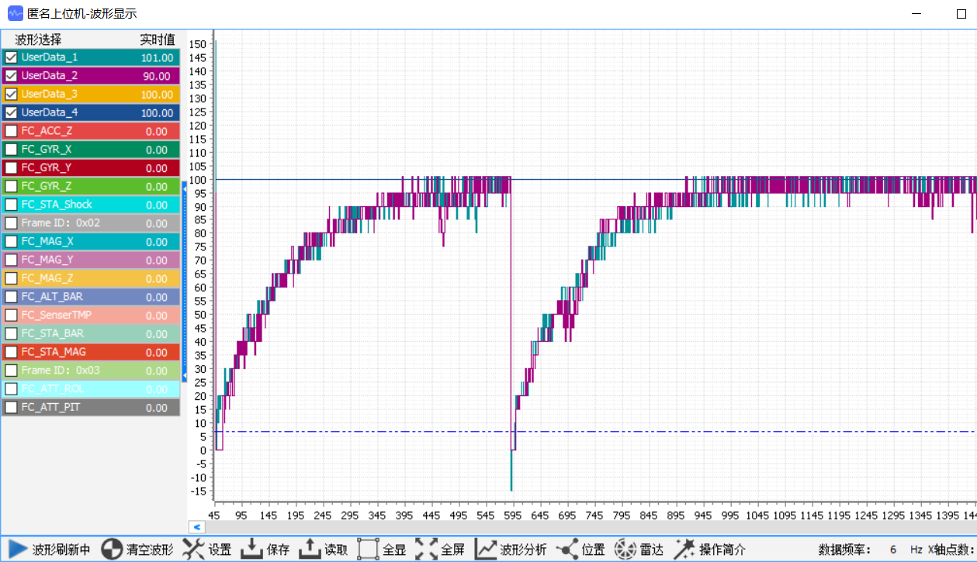Click the read (读取) upload icon
Viewport: 977px width, 562px height.
310,550
